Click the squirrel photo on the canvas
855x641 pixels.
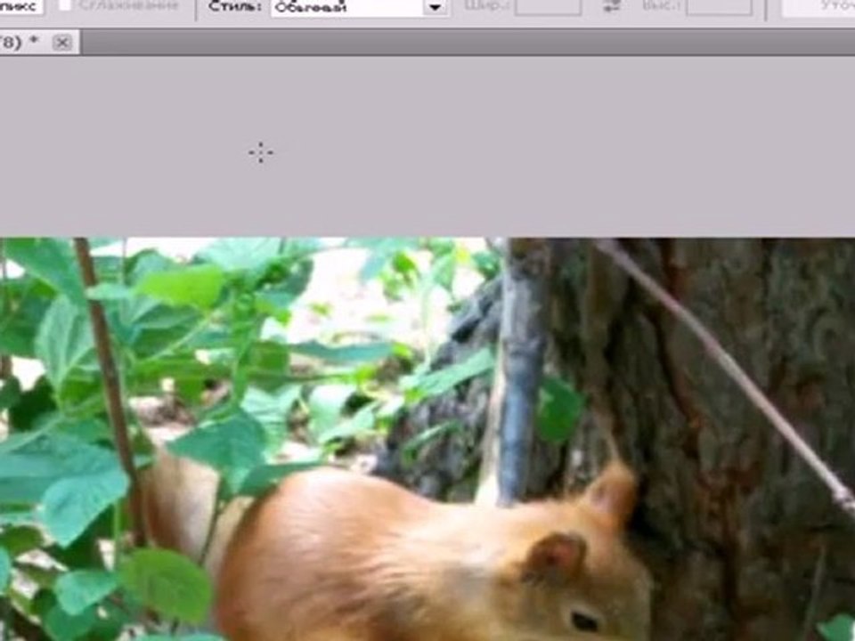pos(427,439)
